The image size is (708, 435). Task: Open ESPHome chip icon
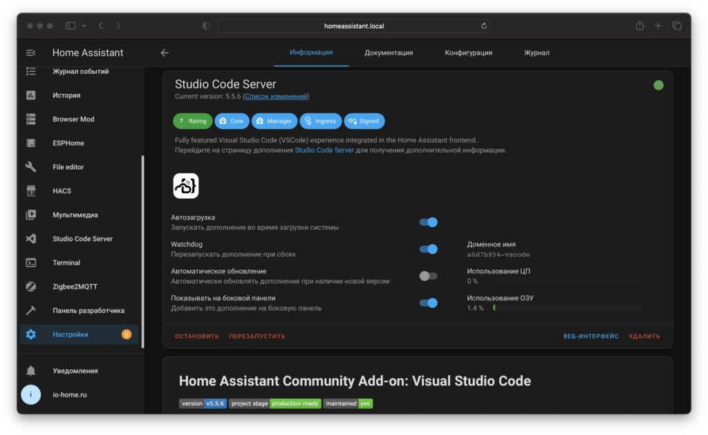[30, 143]
